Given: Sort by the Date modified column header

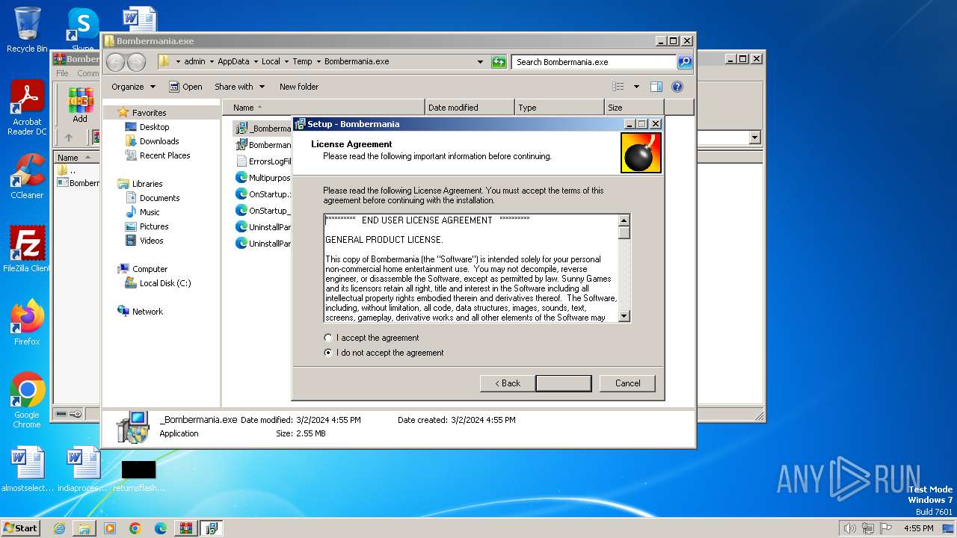Looking at the screenshot, I should [470, 108].
